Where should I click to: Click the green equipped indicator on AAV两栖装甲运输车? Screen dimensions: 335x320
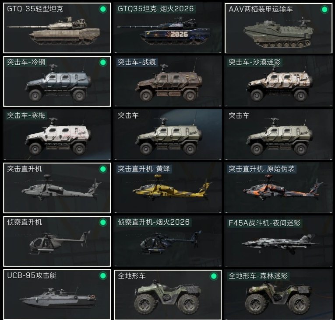(x=324, y=9)
